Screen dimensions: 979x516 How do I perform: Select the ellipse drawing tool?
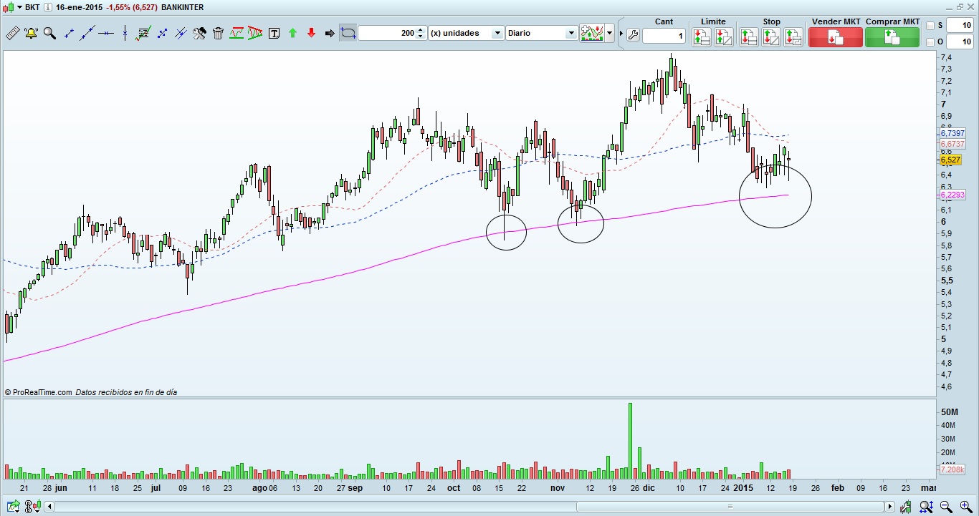click(348, 33)
